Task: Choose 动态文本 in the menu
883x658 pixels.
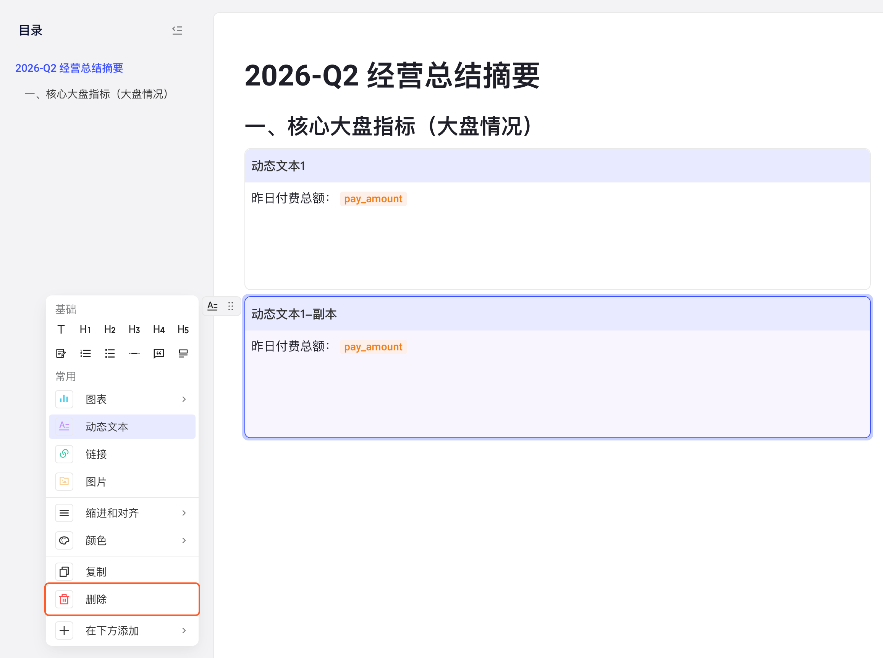Action: [122, 427]
